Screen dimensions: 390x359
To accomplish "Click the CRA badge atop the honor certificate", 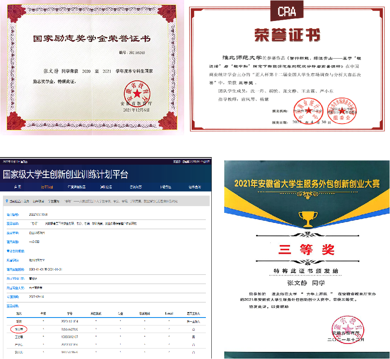I will [287, 12].
